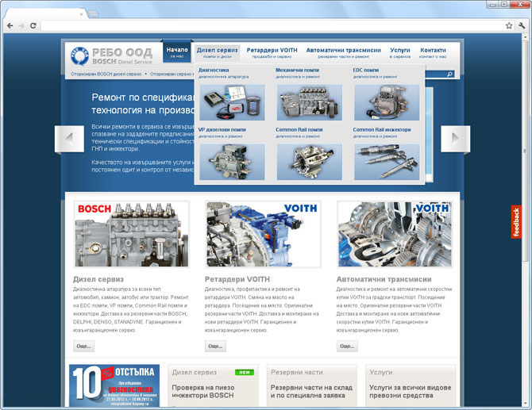Click the green NEW badge
The width and height of the screenshot is (532, 410).
245,372
